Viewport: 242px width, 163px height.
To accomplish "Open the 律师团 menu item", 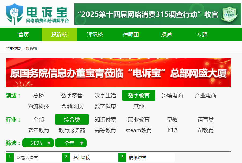I will pos(131,35).
